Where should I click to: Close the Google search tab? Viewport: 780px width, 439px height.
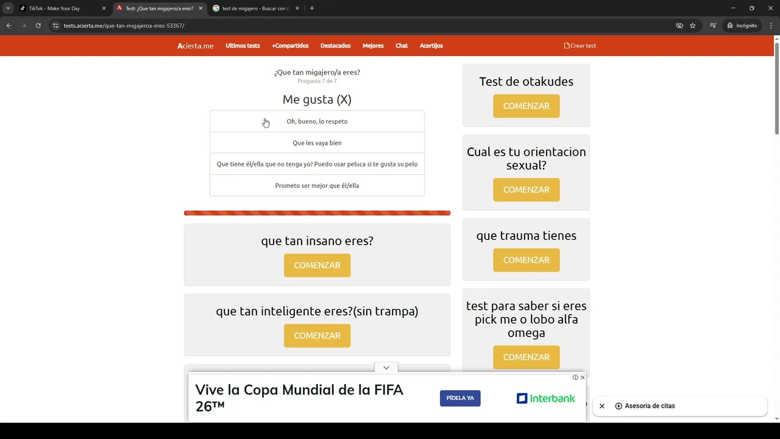(297, 9)
